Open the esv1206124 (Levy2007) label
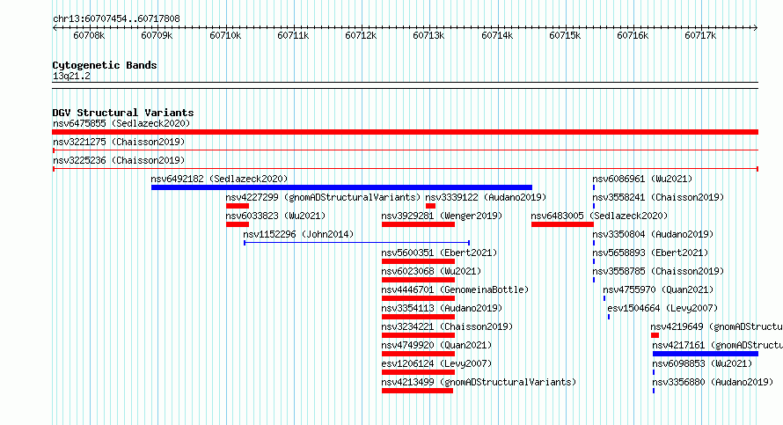Screen dimensions: 783x425 (436, 363)
